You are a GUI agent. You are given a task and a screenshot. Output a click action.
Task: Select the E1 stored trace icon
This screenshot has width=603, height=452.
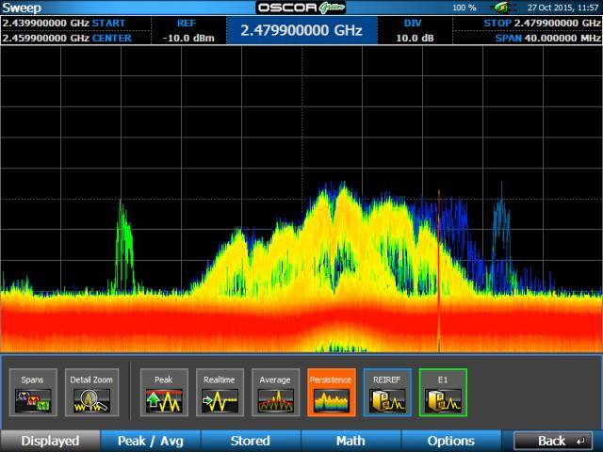coord(443,392)
